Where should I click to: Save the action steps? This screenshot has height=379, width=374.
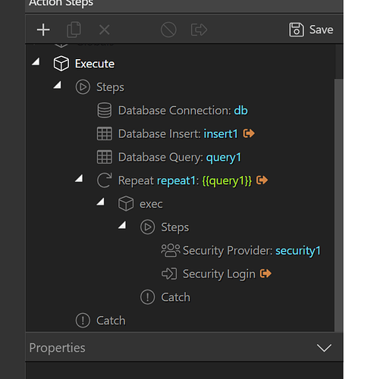tap(311, 30)
